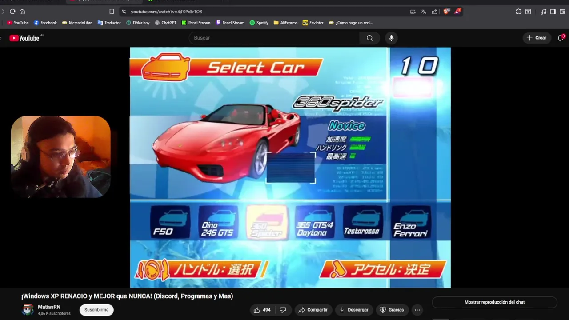Open the Traductor bookmark
569x320 pixels.
(x=109, y=23)
